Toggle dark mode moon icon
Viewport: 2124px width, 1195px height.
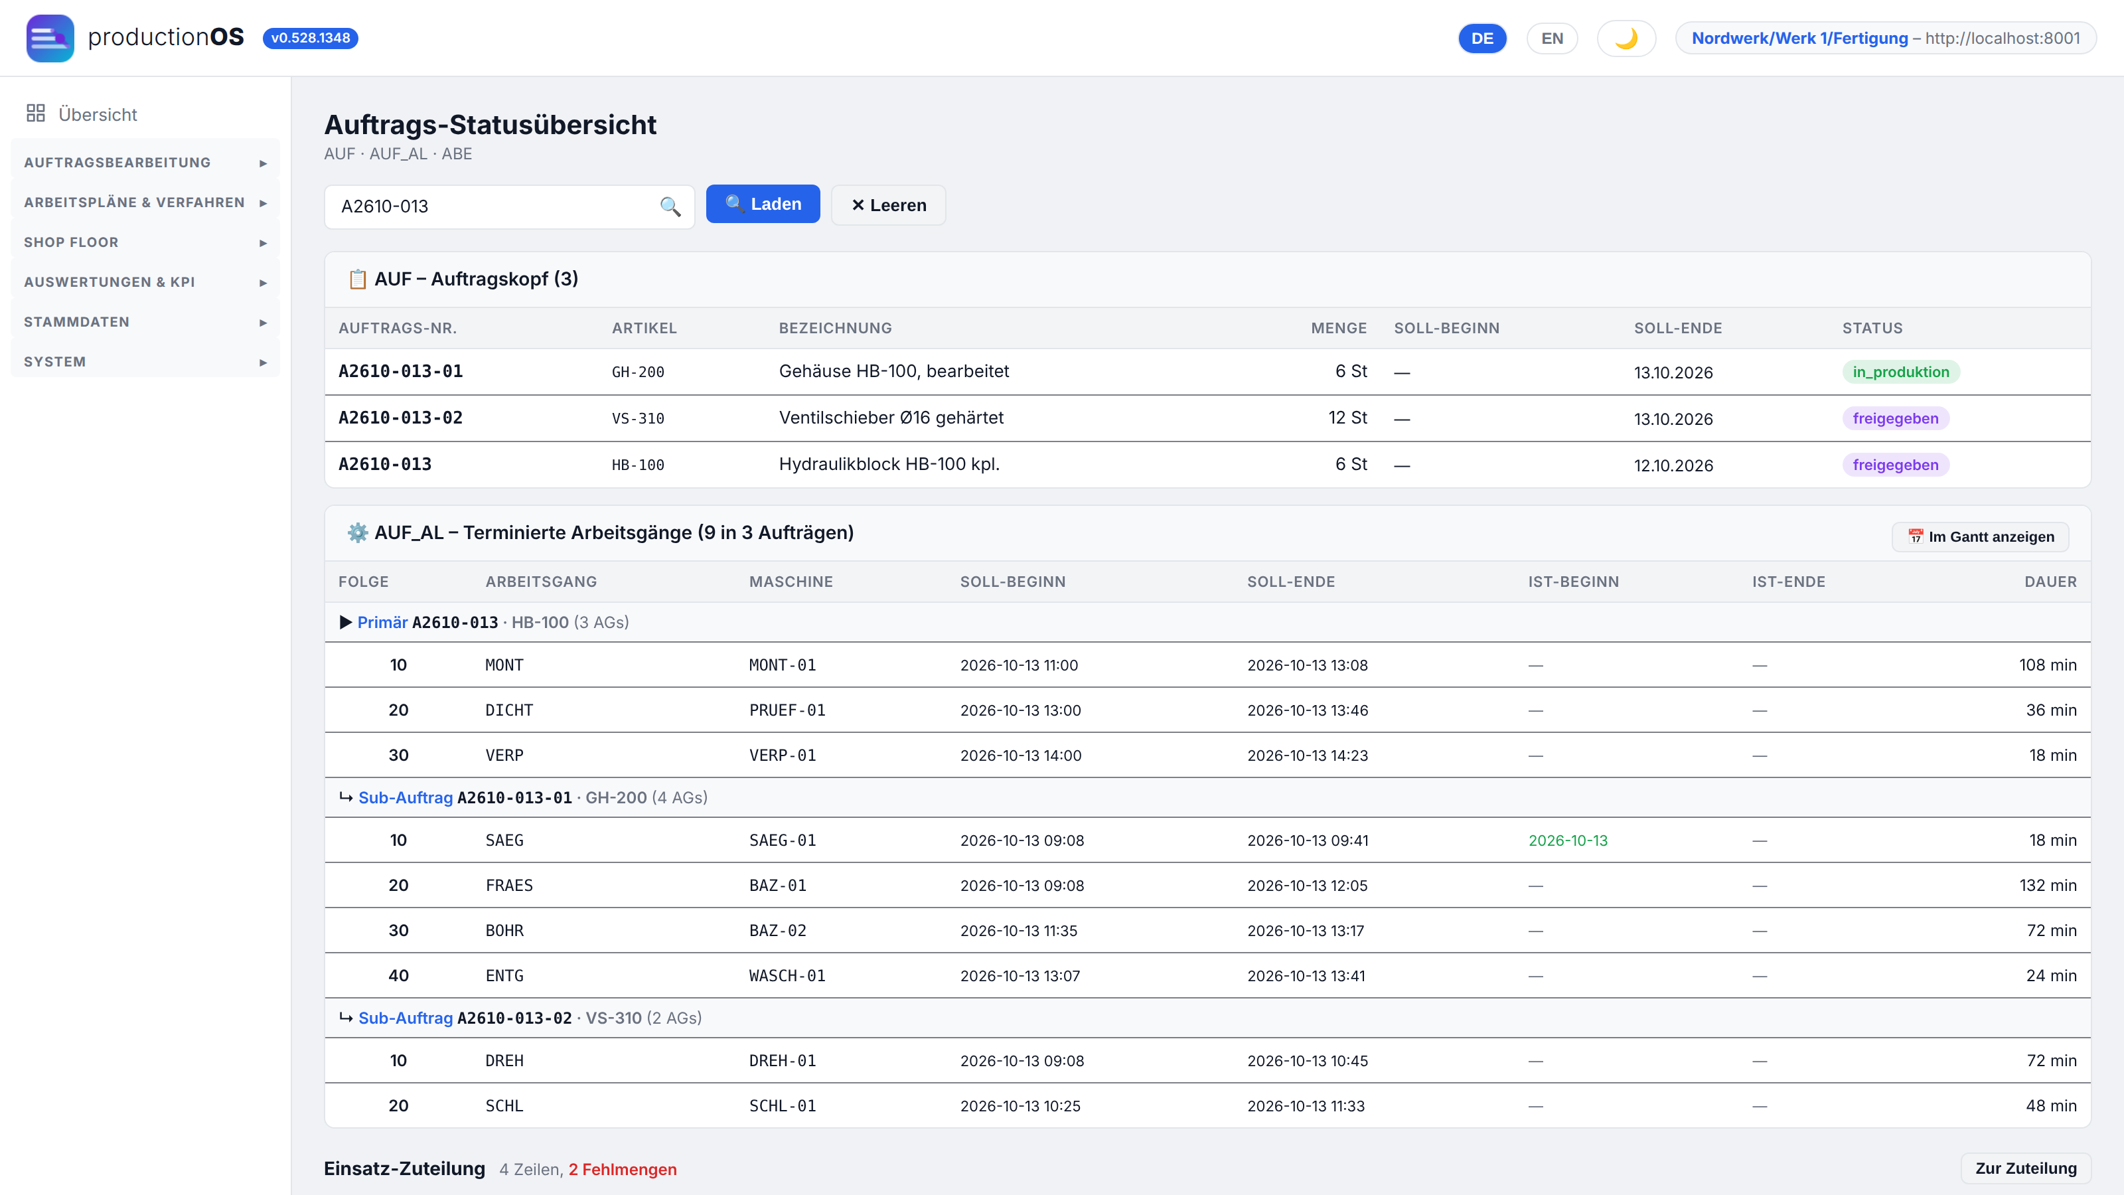coord(1626,38)
